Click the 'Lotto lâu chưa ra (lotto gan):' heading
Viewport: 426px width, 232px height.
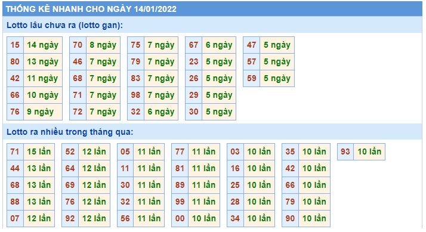pos(64,25)
